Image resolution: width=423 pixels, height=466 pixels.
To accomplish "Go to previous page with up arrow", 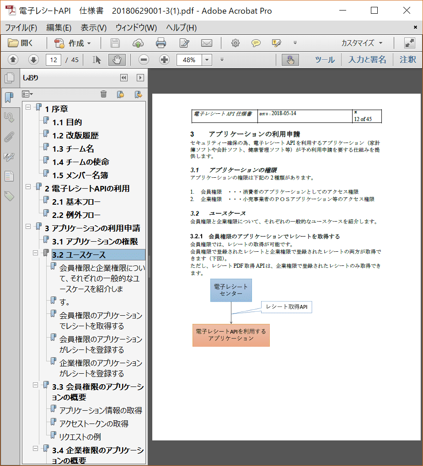I will point(13,60).
